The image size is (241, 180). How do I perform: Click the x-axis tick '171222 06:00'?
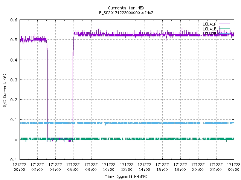point(73,167)
